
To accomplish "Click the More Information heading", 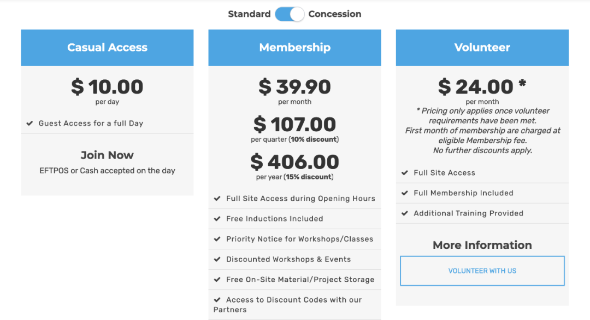I will (482, 245).
